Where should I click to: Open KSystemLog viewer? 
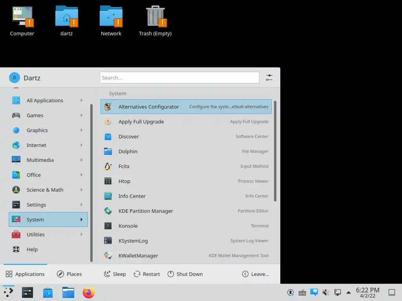(x=186, y=241)
